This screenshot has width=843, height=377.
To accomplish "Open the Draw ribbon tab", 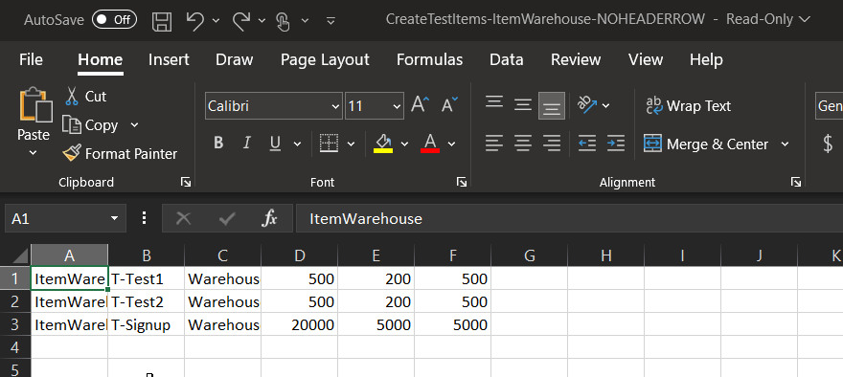I will (x=235, y=59).
